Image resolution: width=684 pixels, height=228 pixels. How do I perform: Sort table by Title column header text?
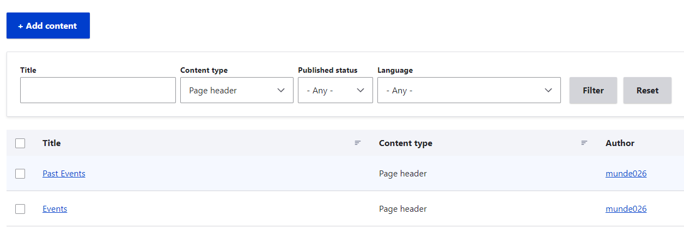click(x=52, y=143)
